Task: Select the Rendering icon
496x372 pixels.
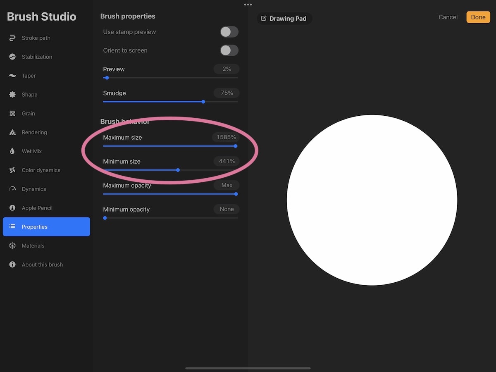Action: pyautogui.click(x=12, y=133)
